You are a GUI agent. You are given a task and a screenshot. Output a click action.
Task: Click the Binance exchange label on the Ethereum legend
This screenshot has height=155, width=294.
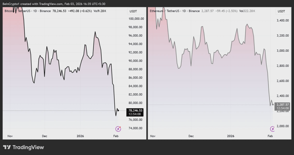(195, 11)
